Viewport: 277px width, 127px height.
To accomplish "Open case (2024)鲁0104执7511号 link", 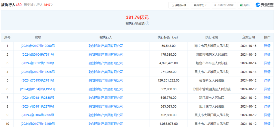I will tap(38, 55).
